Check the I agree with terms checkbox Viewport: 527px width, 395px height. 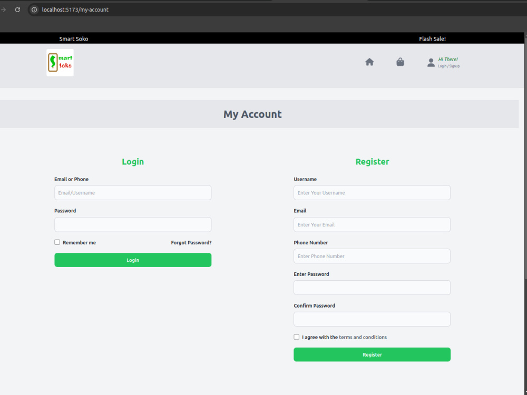pyautogui.click(x=296, y=337)
